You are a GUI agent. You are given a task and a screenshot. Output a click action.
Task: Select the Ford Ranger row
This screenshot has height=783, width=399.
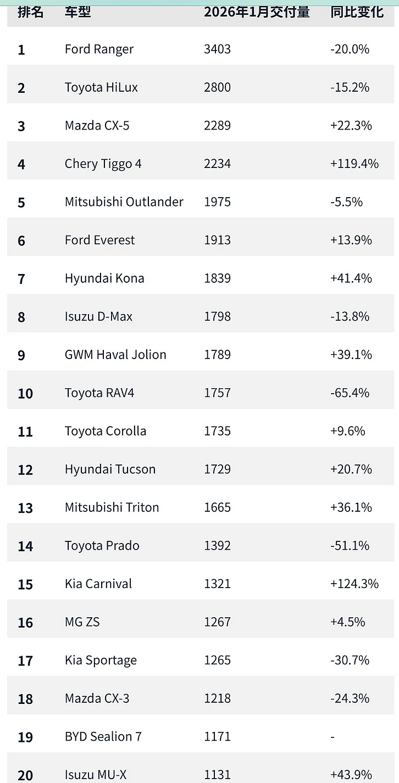click(201, 49)
